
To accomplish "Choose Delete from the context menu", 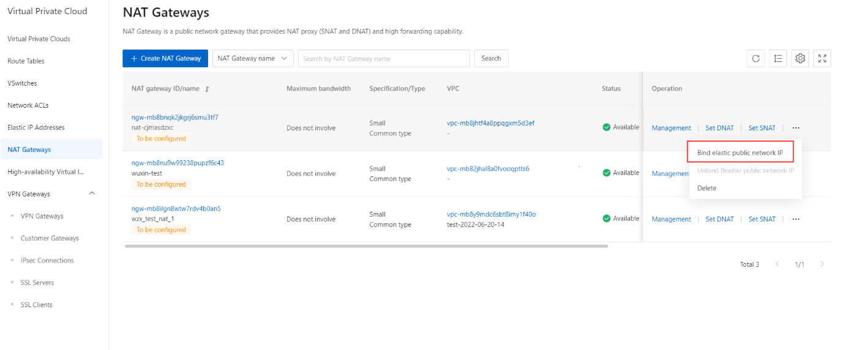I will (x=706, y=188).
